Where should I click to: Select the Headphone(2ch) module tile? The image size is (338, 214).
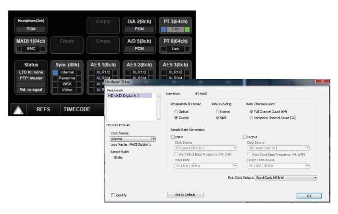tap(31, 25)
